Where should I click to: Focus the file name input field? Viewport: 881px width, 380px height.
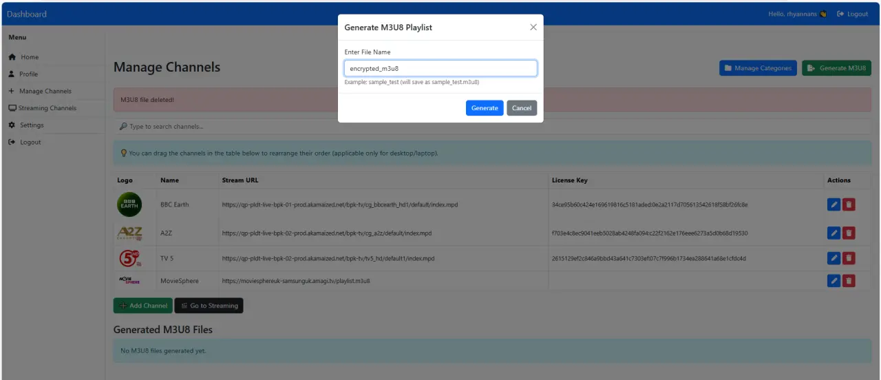click(440, 68)
